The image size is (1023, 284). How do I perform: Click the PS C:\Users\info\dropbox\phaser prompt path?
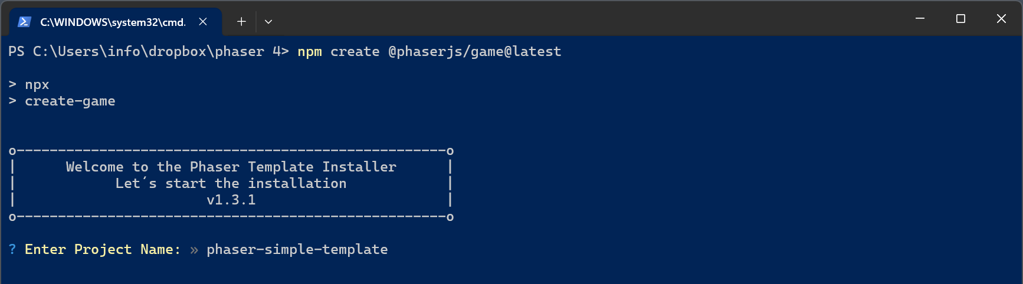[136, 52]
